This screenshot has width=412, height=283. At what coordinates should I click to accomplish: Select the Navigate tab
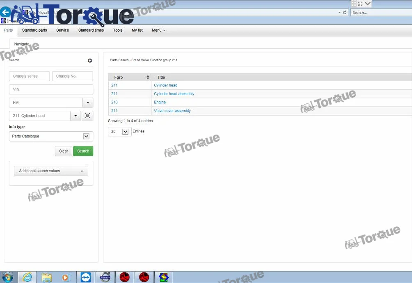coord(22,44)
